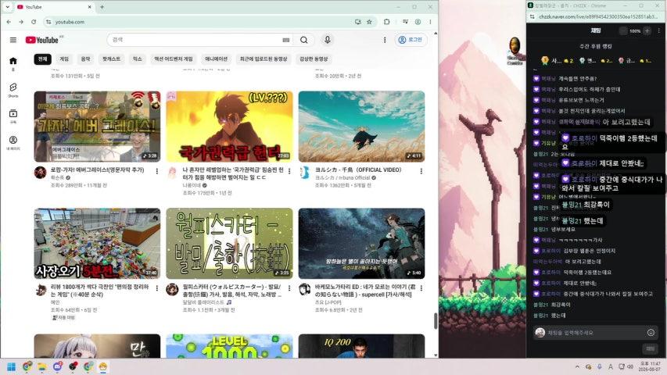Open more options for 에버그레이스 video
The height and width of the screenshot is (375, 667).
click(x=157, y=171)
